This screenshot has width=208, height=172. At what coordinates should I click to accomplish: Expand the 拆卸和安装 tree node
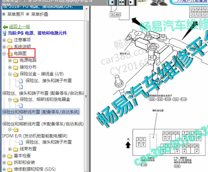click(4, 163)
